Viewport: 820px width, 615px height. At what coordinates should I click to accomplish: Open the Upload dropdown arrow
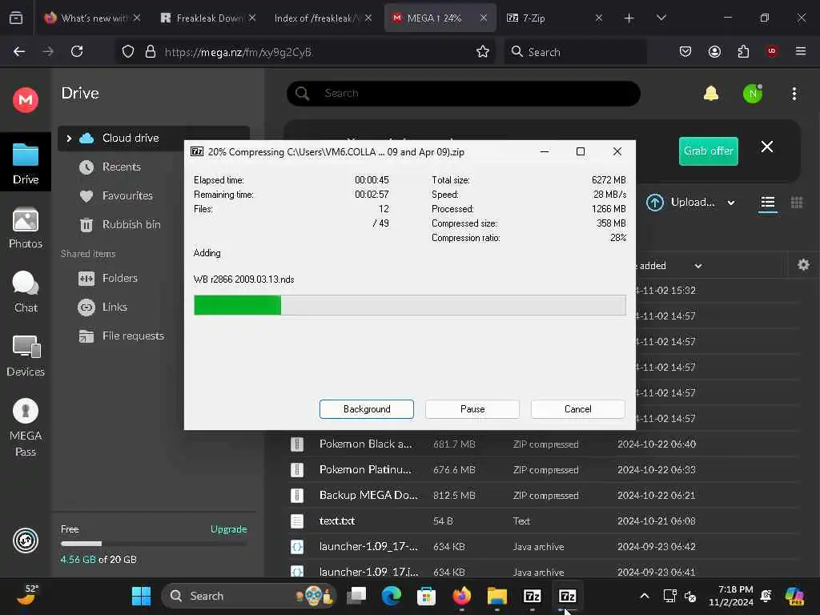point(731,203)
